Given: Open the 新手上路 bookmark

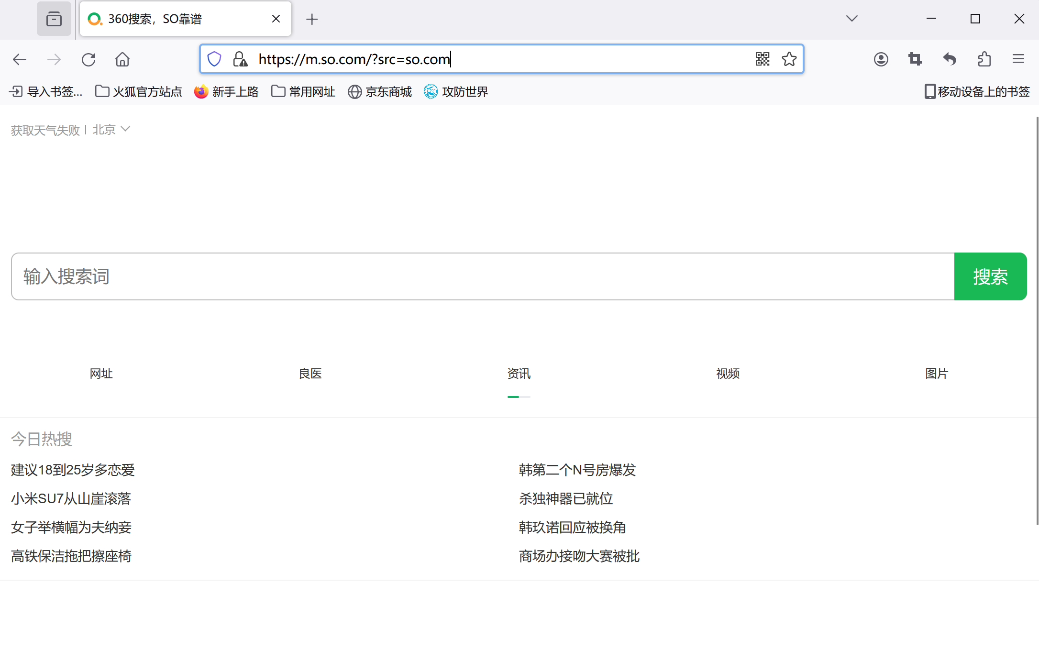Looking at the screenshot, I should (226, 91).
